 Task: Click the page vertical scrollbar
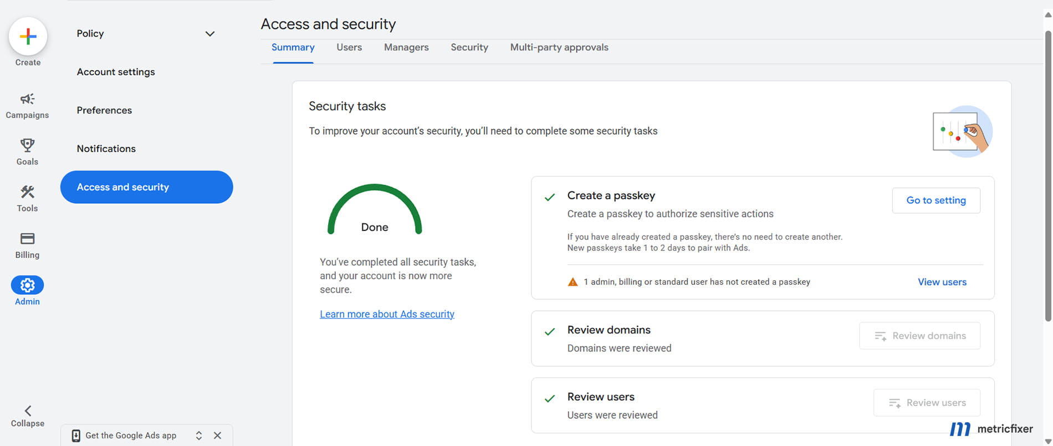[1048, 176]
